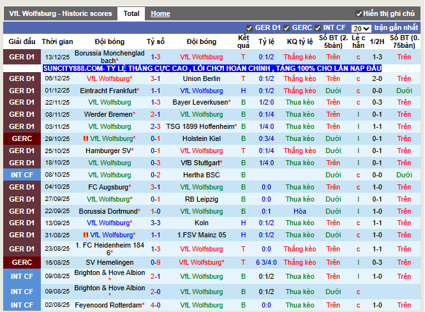
Task: Open the 20 recent matches dropdown
Action: 361,29
